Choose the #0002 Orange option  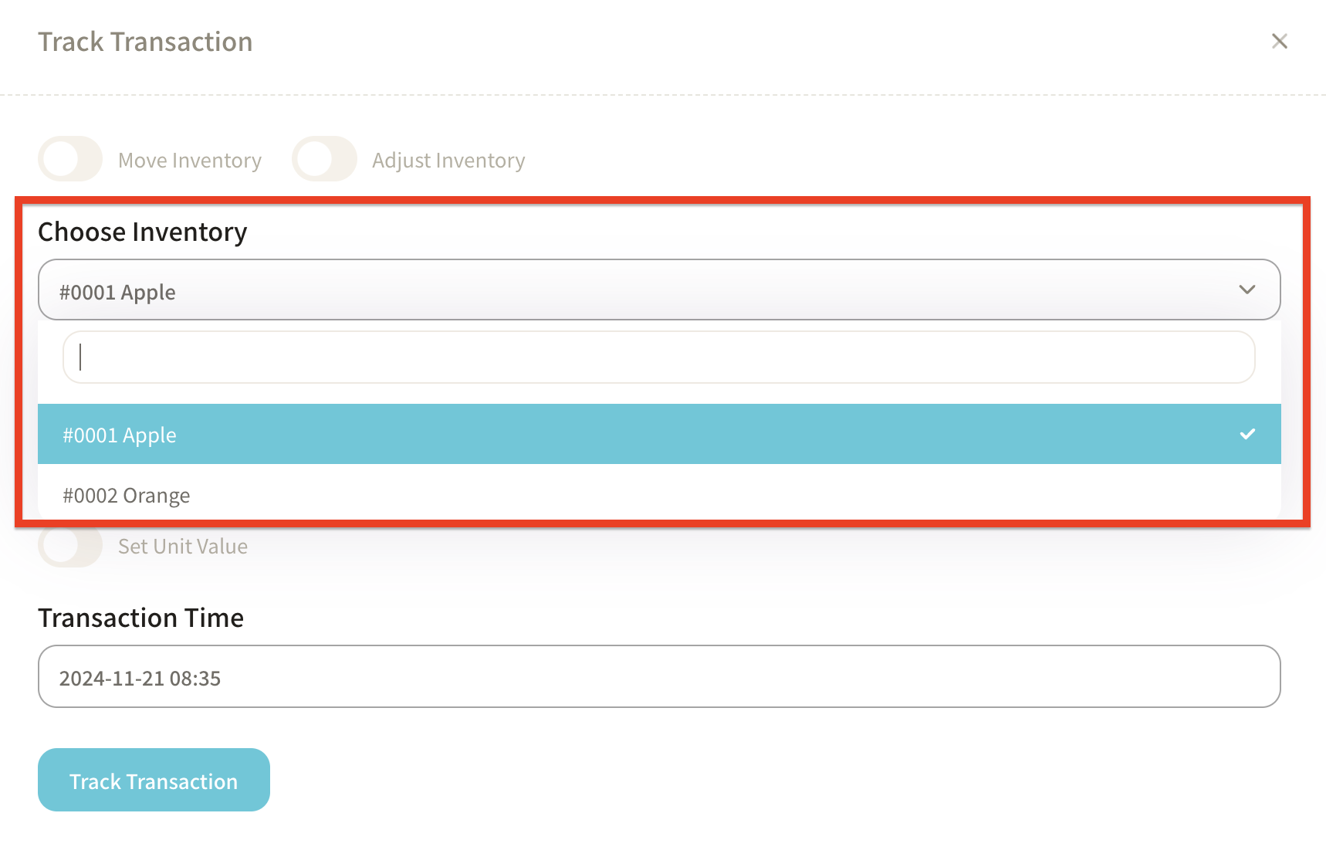click(x=127, y=495)
